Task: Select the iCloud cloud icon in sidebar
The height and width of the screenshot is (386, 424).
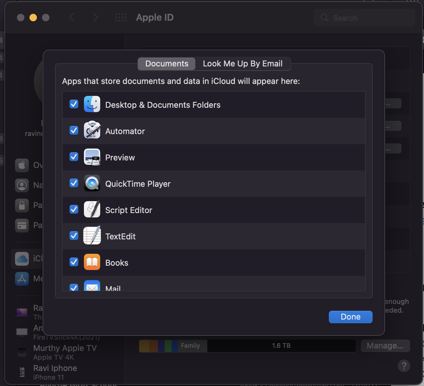Action: click(x=22, y=258)
